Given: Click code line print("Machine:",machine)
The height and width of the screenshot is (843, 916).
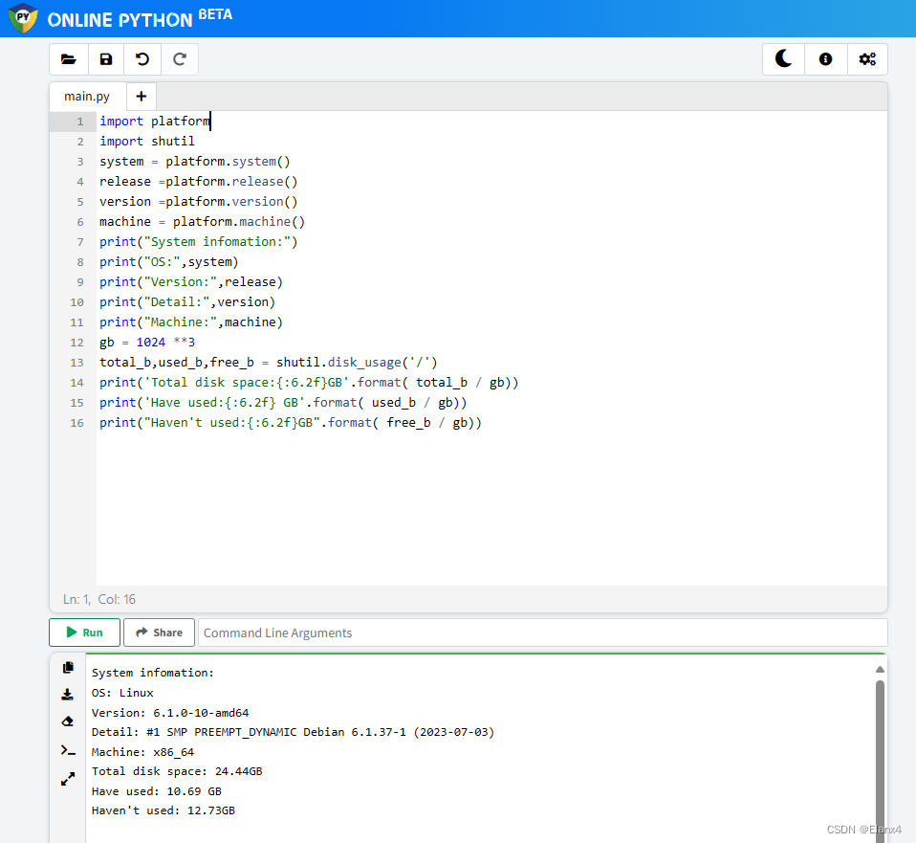Looking at the screenshot, I should pos(191,322).
